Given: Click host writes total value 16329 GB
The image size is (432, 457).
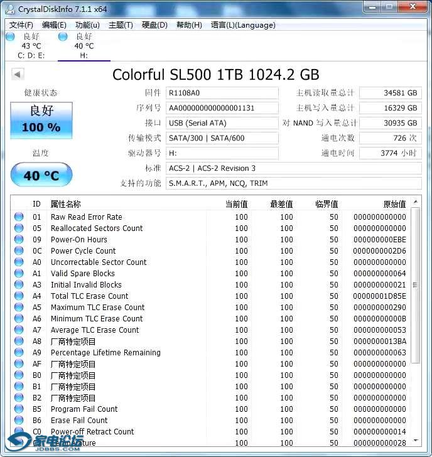Looking at the screenshot, I should (x=391, y=108).
